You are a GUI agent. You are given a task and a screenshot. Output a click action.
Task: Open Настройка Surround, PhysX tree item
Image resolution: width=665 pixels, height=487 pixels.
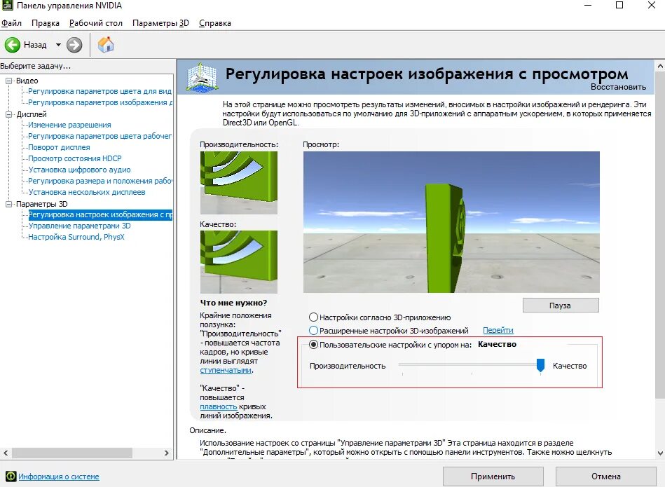click(76, 237)
